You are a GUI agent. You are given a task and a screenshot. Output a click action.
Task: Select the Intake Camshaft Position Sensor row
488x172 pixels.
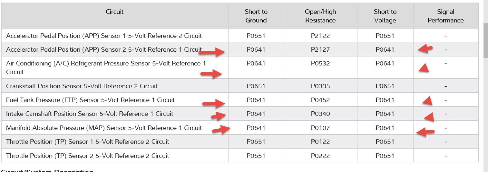[x=90, y=114]
